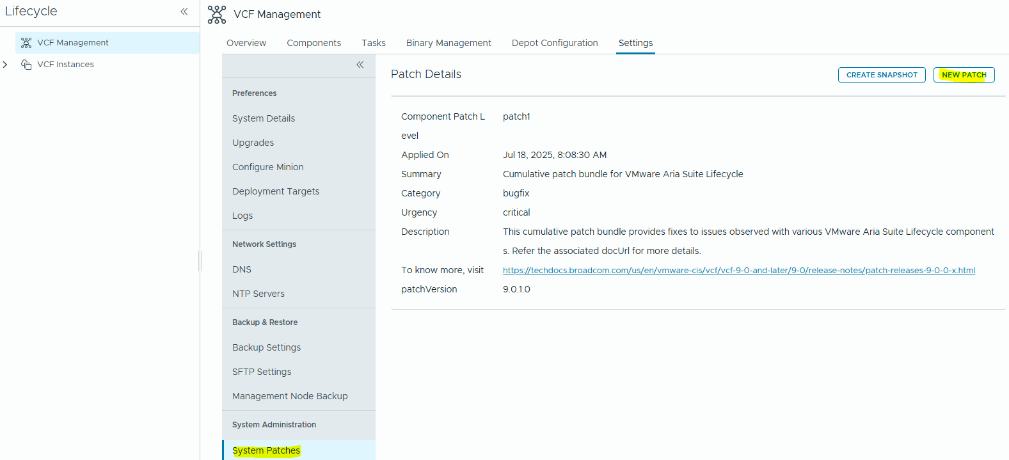The width and height of the screenshot is (1009, 460).
Task: Collapse the Lifecycle navigation panel
Action: point(184,12)
